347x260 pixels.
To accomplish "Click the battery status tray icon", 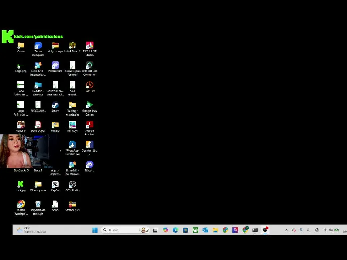I will coord(337,230).
